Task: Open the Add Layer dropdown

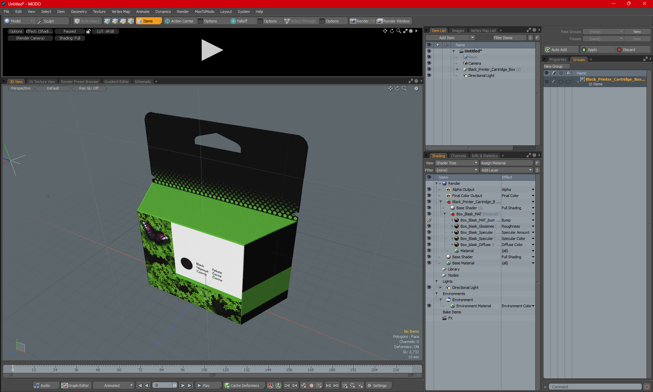Action: pyautogui.click(x=506, y=170)
